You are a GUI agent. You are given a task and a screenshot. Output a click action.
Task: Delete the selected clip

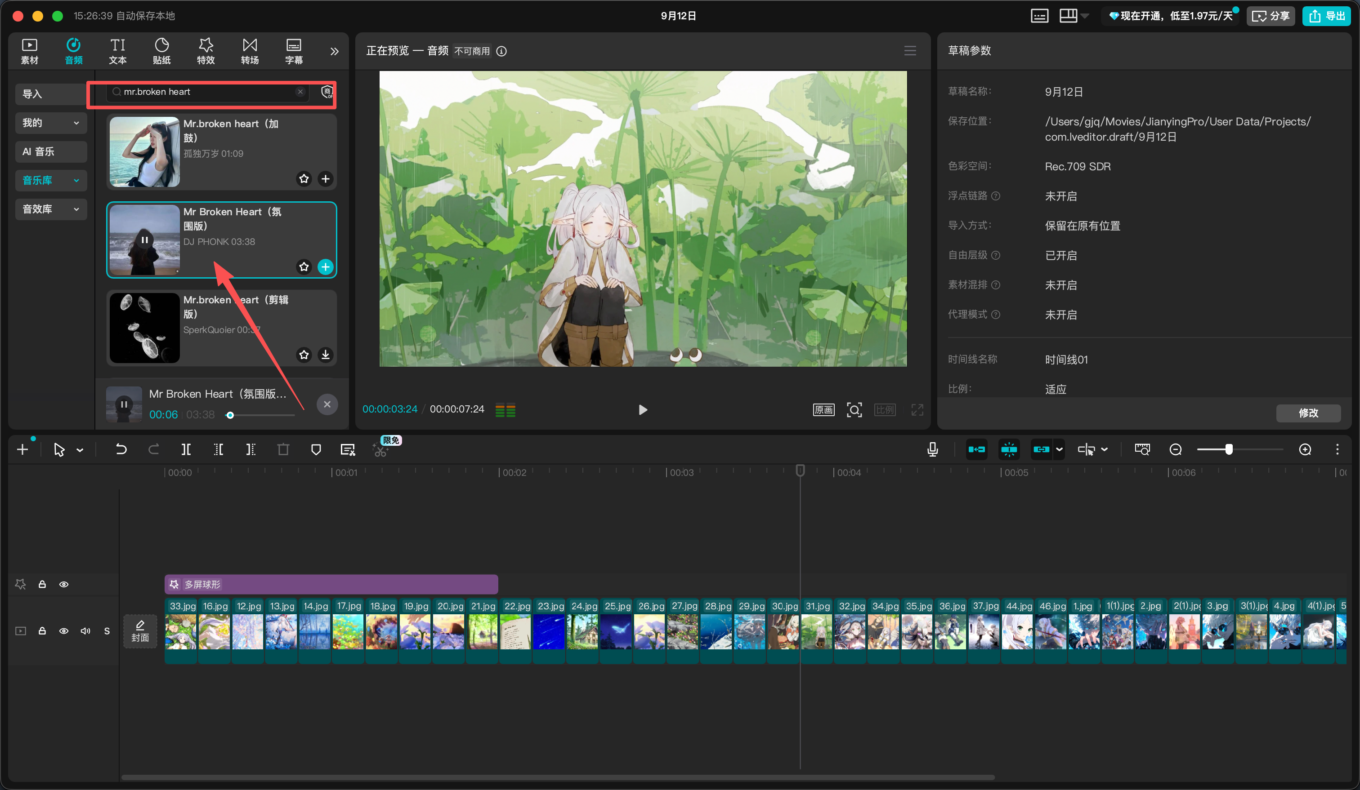point(283,449)
